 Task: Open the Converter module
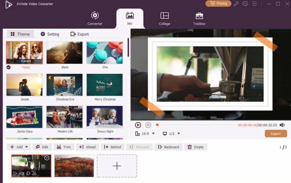pos(95,19)
